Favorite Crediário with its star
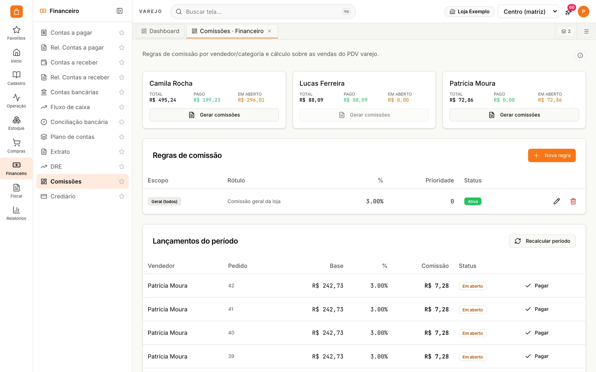596x372 pixels. pos(122,196)
